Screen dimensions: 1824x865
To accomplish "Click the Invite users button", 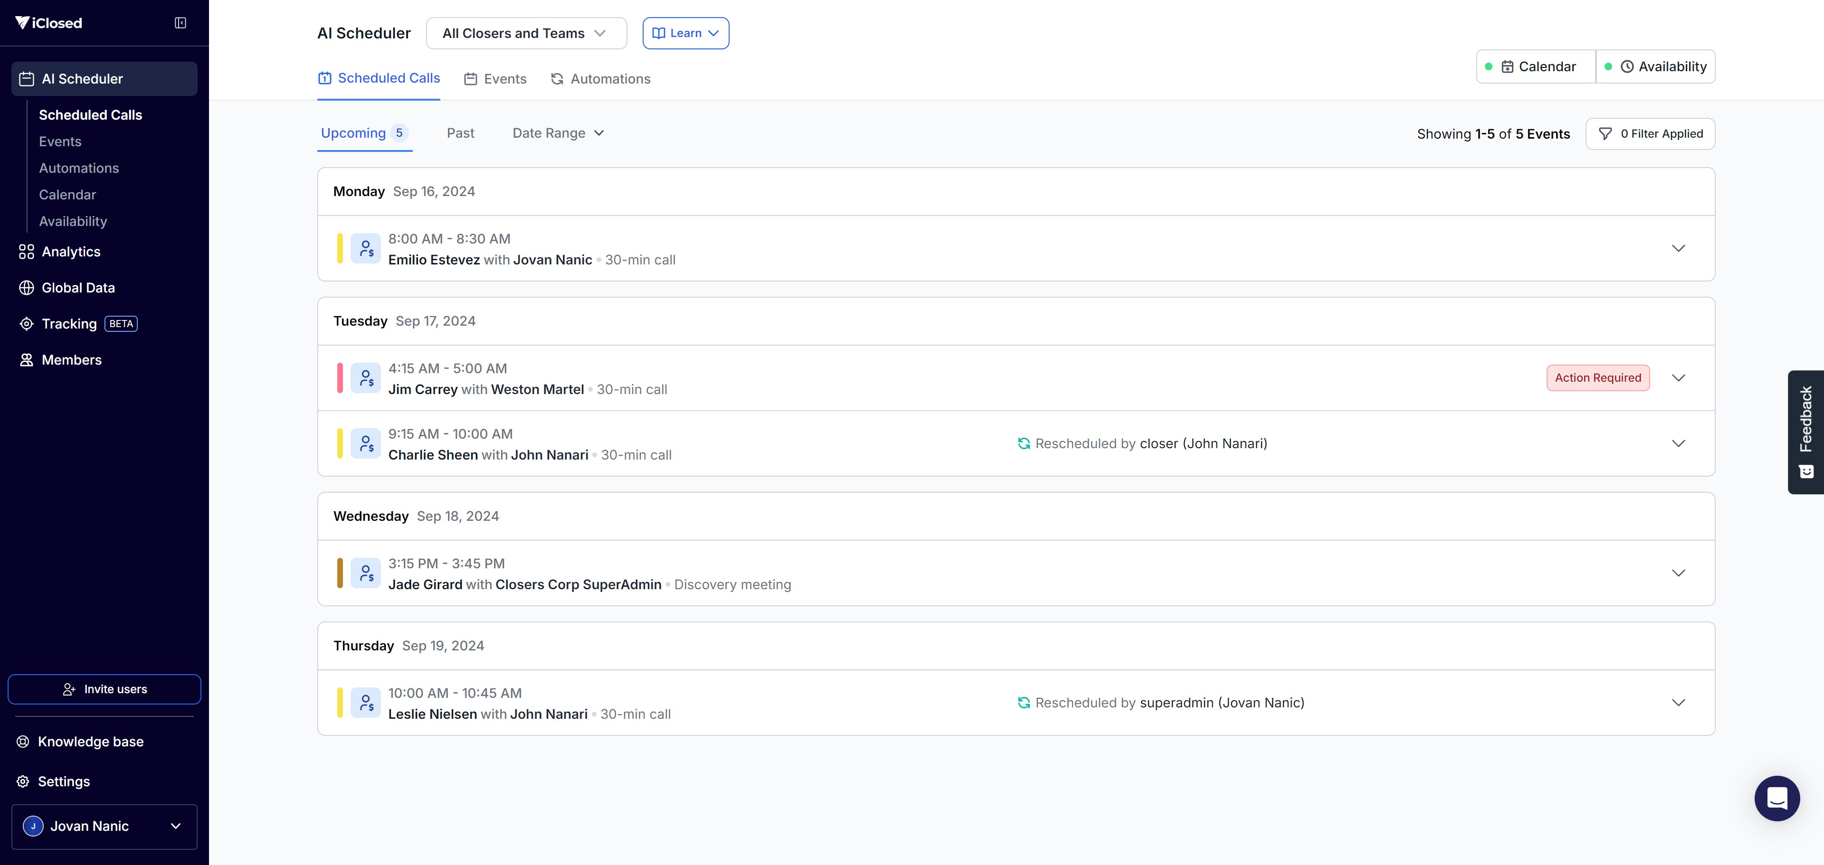I will (104, 689).
